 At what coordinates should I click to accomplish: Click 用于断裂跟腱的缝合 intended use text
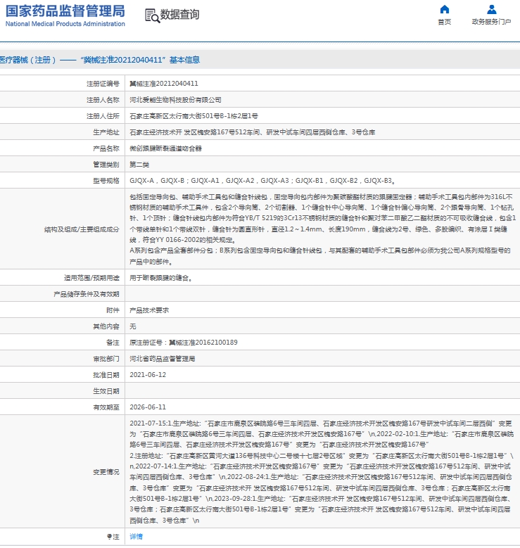click(161, 278)
